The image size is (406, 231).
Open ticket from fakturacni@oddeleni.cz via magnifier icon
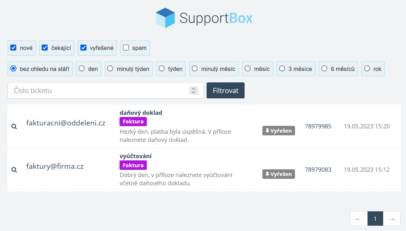(14, 127)
